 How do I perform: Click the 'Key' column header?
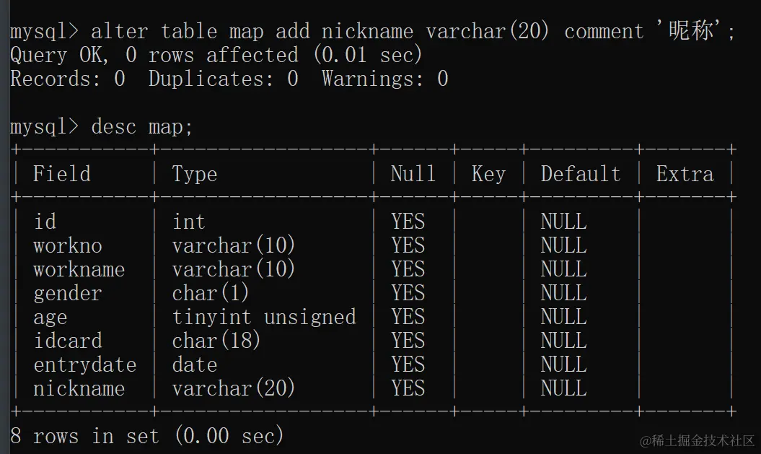tap(488, 174)
